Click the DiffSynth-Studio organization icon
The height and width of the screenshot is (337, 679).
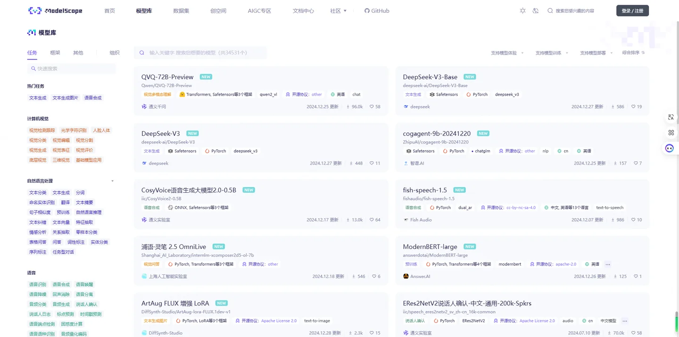[x=144, y=333]
